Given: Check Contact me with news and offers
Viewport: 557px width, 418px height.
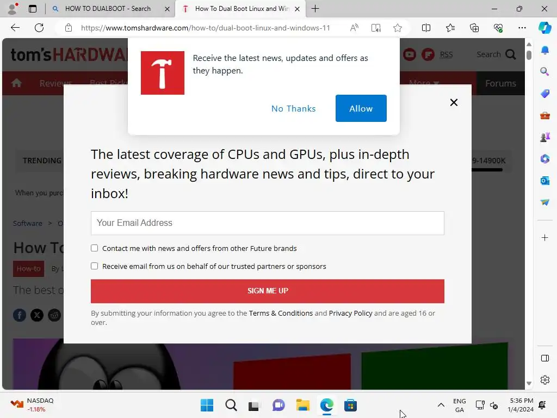Looking at the screenshot, I should pos(94,248).
